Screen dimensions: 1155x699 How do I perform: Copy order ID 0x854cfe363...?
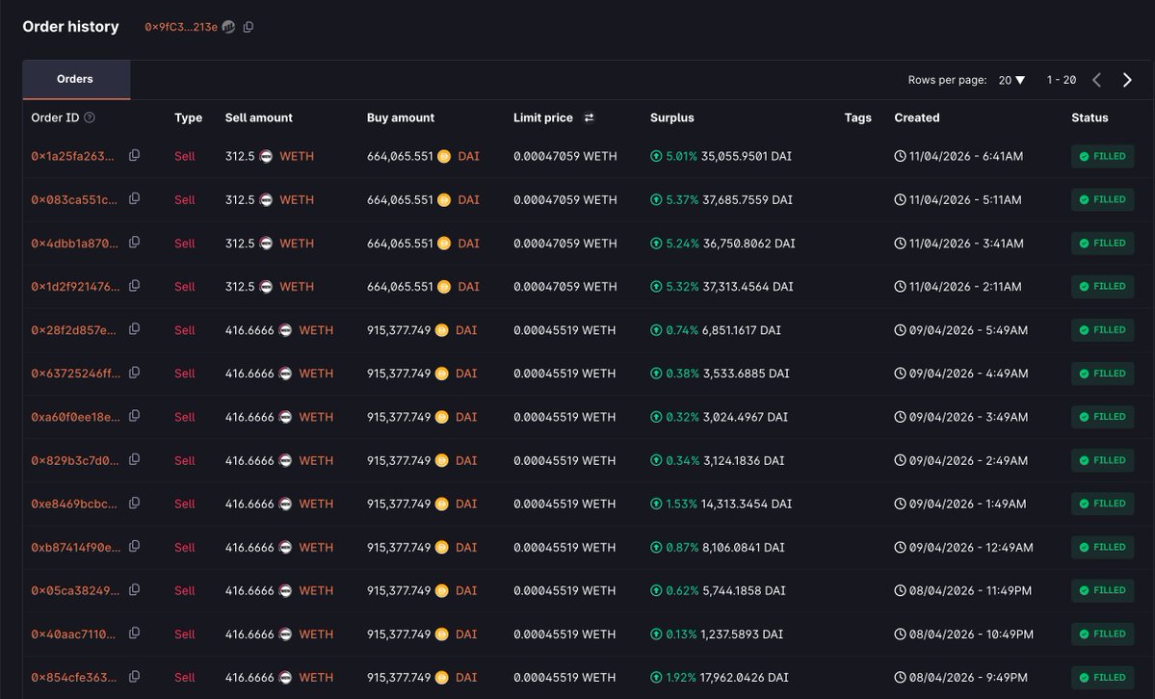pyautogui.click(x=134, y=677)
